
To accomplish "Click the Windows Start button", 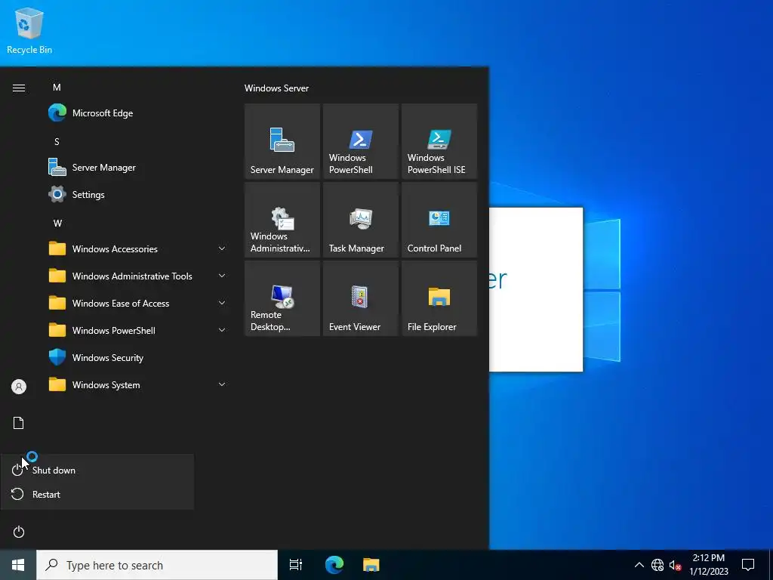I will click(18, 565).
